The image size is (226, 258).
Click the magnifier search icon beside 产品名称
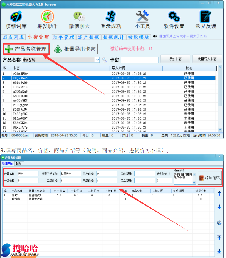click(x=105, y=60)
